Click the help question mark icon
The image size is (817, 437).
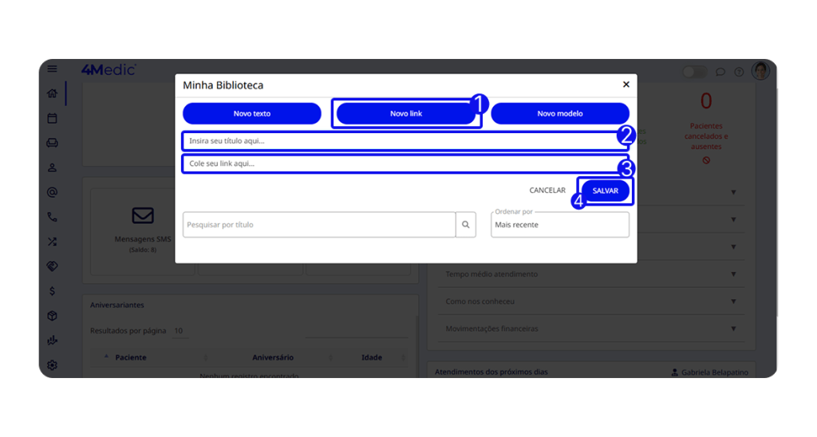[x=739, y=72]
